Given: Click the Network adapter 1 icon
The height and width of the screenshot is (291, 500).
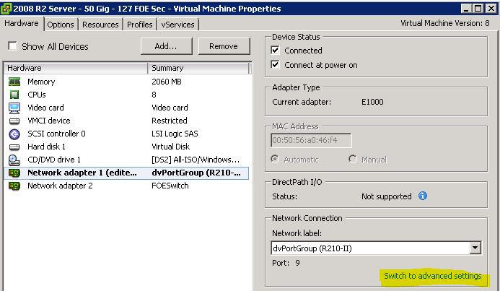Looking at the screenshot, I should 14,173.
